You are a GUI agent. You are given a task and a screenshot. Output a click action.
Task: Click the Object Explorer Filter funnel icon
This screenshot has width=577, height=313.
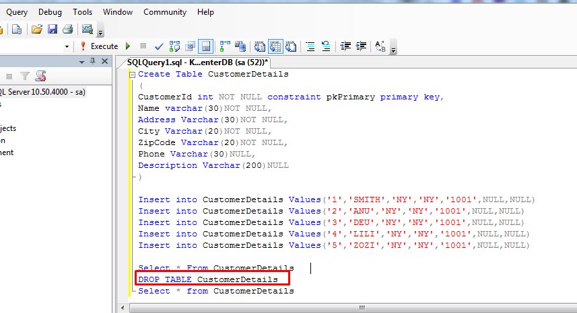[25, 76]
